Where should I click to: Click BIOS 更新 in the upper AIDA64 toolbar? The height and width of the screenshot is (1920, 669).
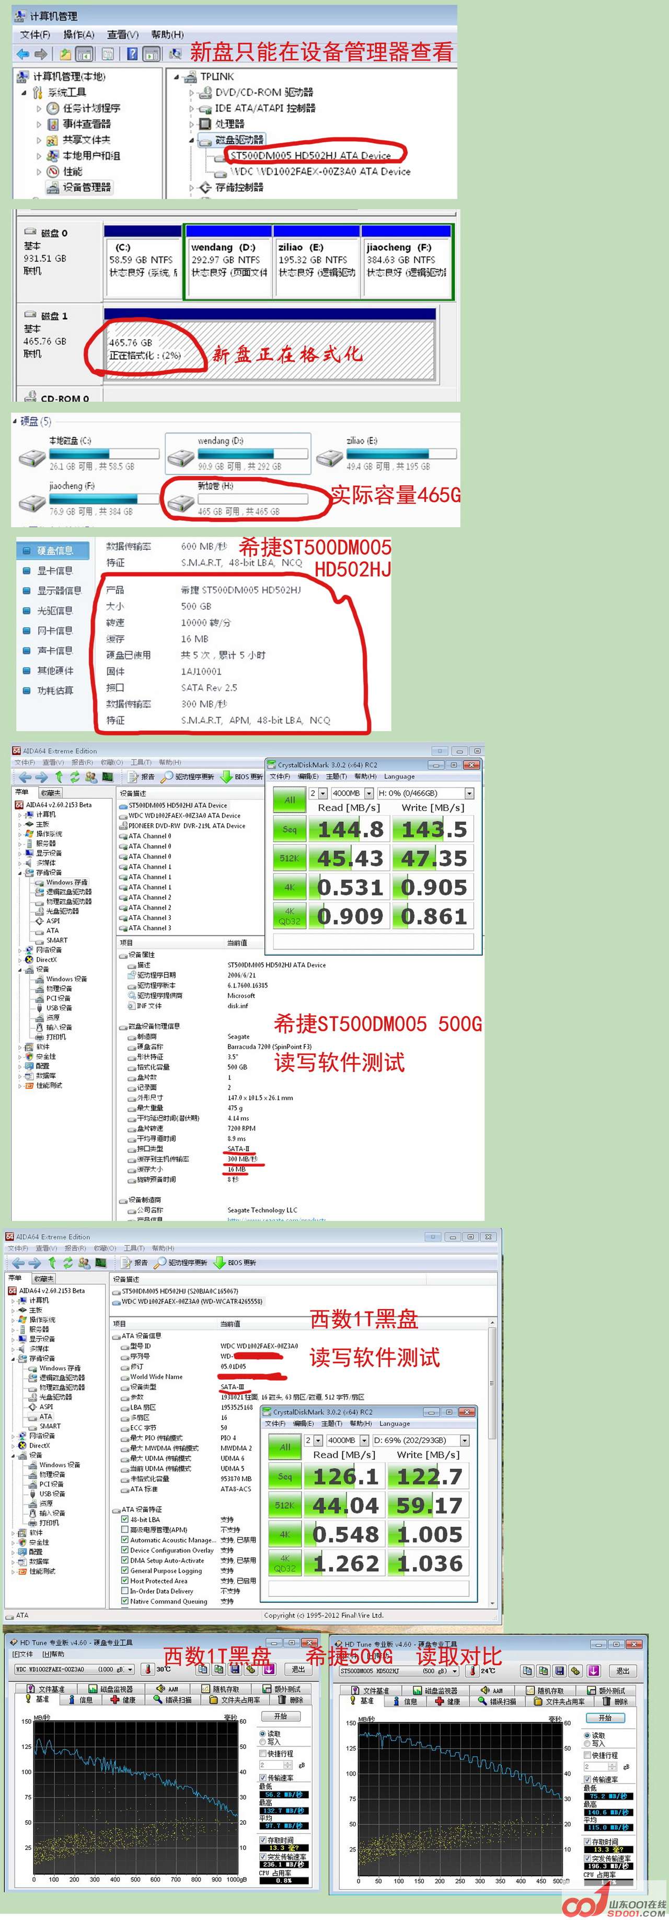(x=241, y=777)
